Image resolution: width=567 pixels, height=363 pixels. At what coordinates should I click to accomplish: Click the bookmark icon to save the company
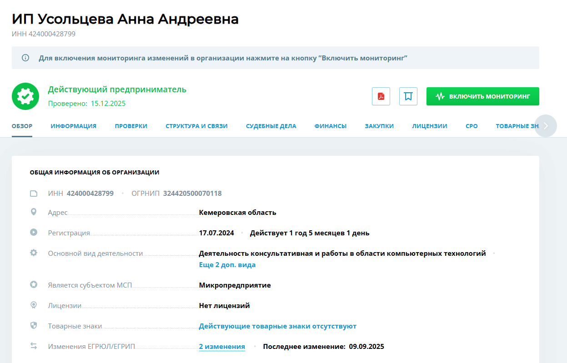(x=408, y=96)
